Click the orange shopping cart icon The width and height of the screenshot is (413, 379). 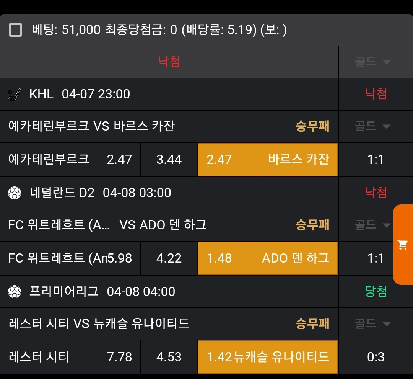pyautogui.click(x=403, y=245)
